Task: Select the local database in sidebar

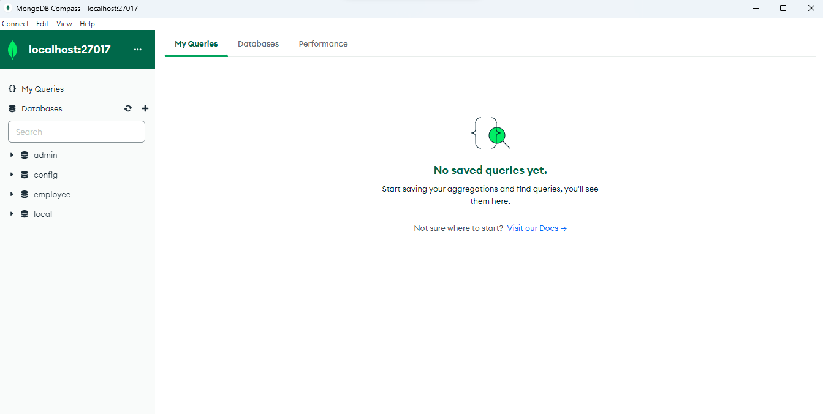Action: pos(43,214)
